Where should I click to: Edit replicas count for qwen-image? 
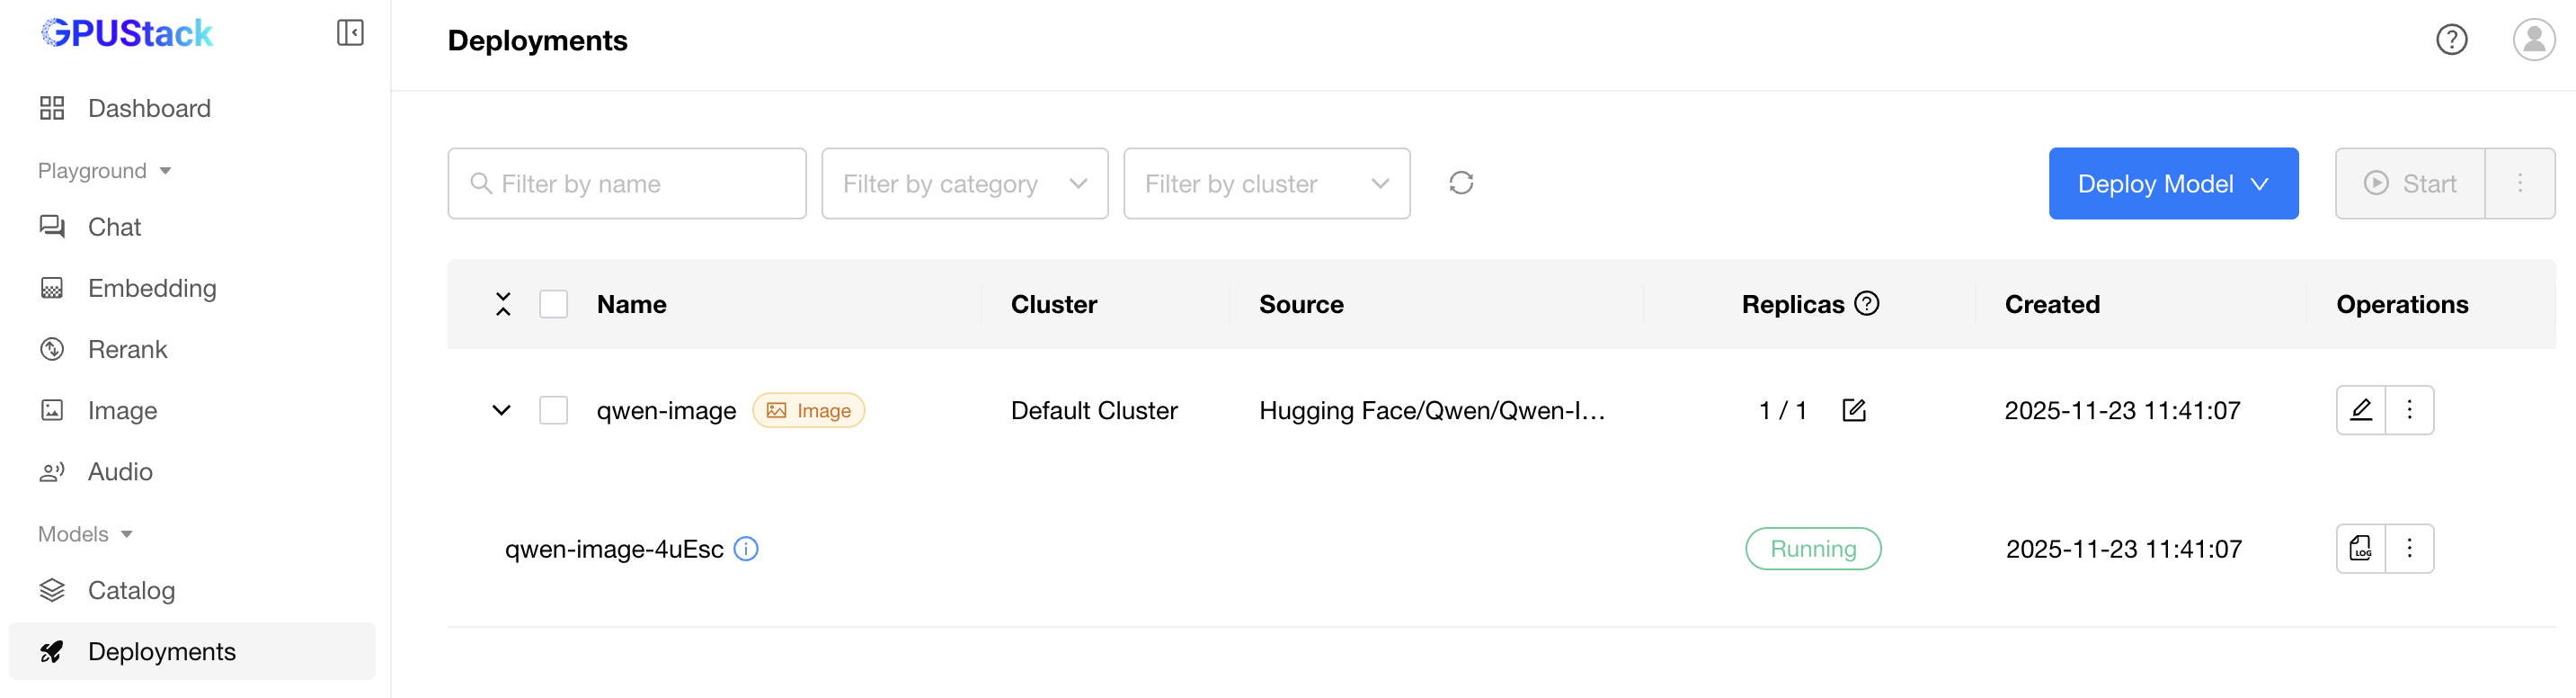coord(1853,410)
